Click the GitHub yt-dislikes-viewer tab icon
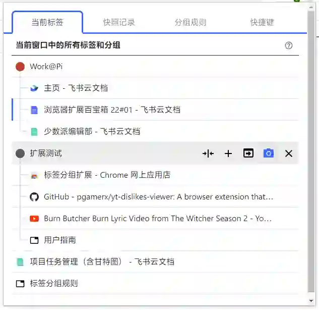Viewport: 319px width, 310px height. pos(34,197)
